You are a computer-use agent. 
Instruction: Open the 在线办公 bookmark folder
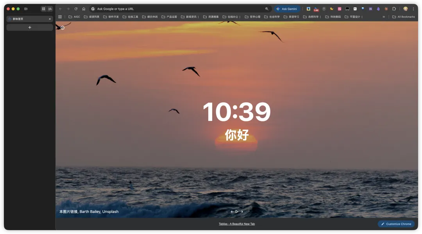click(231, 17)
